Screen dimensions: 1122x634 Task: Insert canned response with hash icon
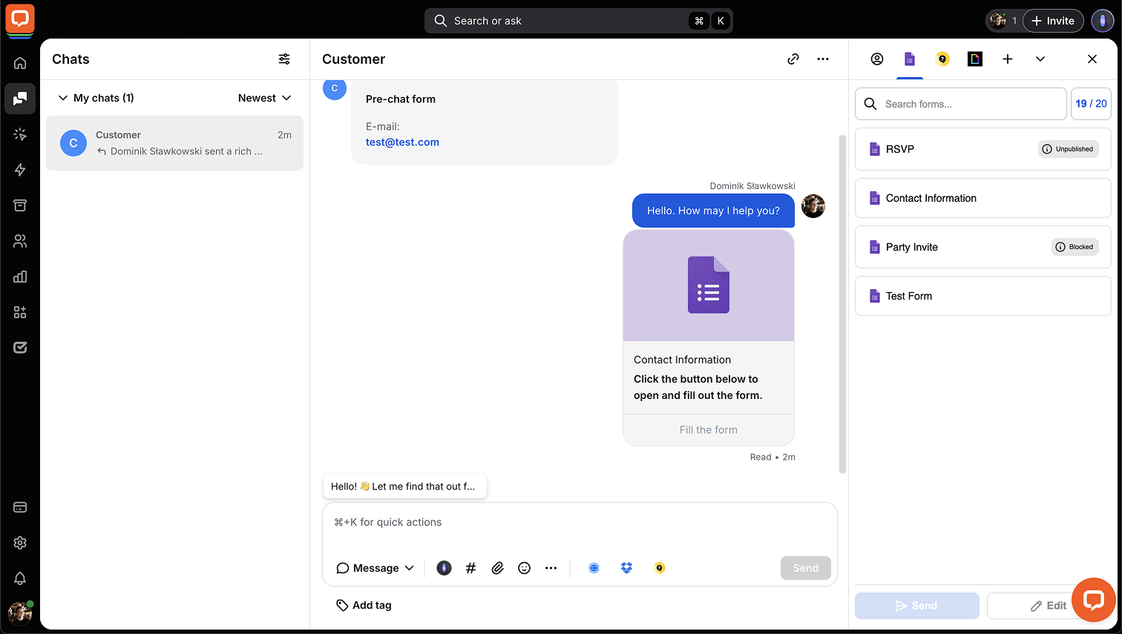click(x=470, y=568)
